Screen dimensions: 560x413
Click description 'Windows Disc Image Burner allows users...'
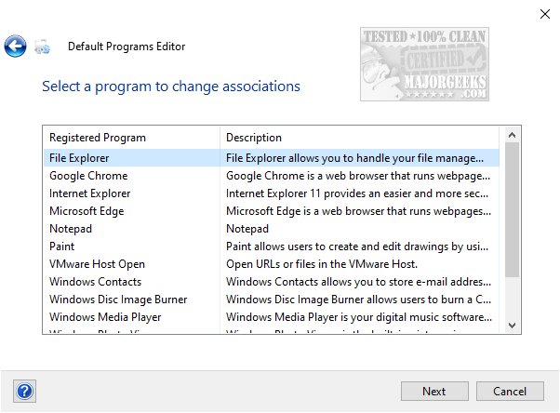[358, 300]
